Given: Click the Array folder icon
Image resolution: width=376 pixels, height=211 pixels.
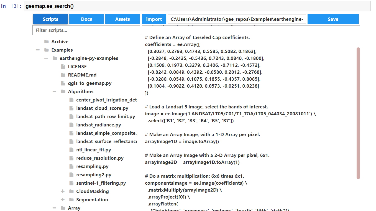Looking at the screenshot, I should point(63,208).
